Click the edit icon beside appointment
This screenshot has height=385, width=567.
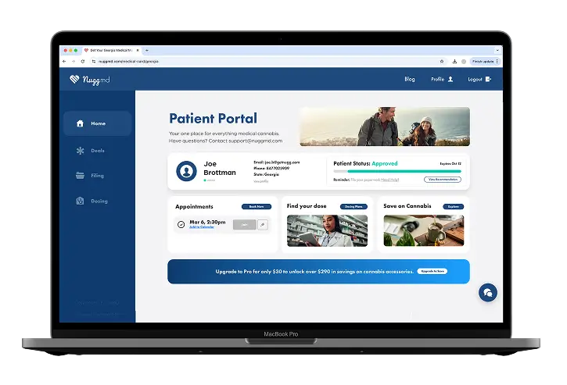click(263, 224)
